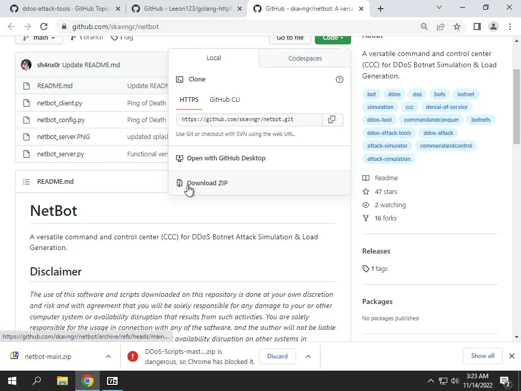Open a new browser tab
This screenshot has height=391, width=521.
pyautogui.click(x=381, y=9)
